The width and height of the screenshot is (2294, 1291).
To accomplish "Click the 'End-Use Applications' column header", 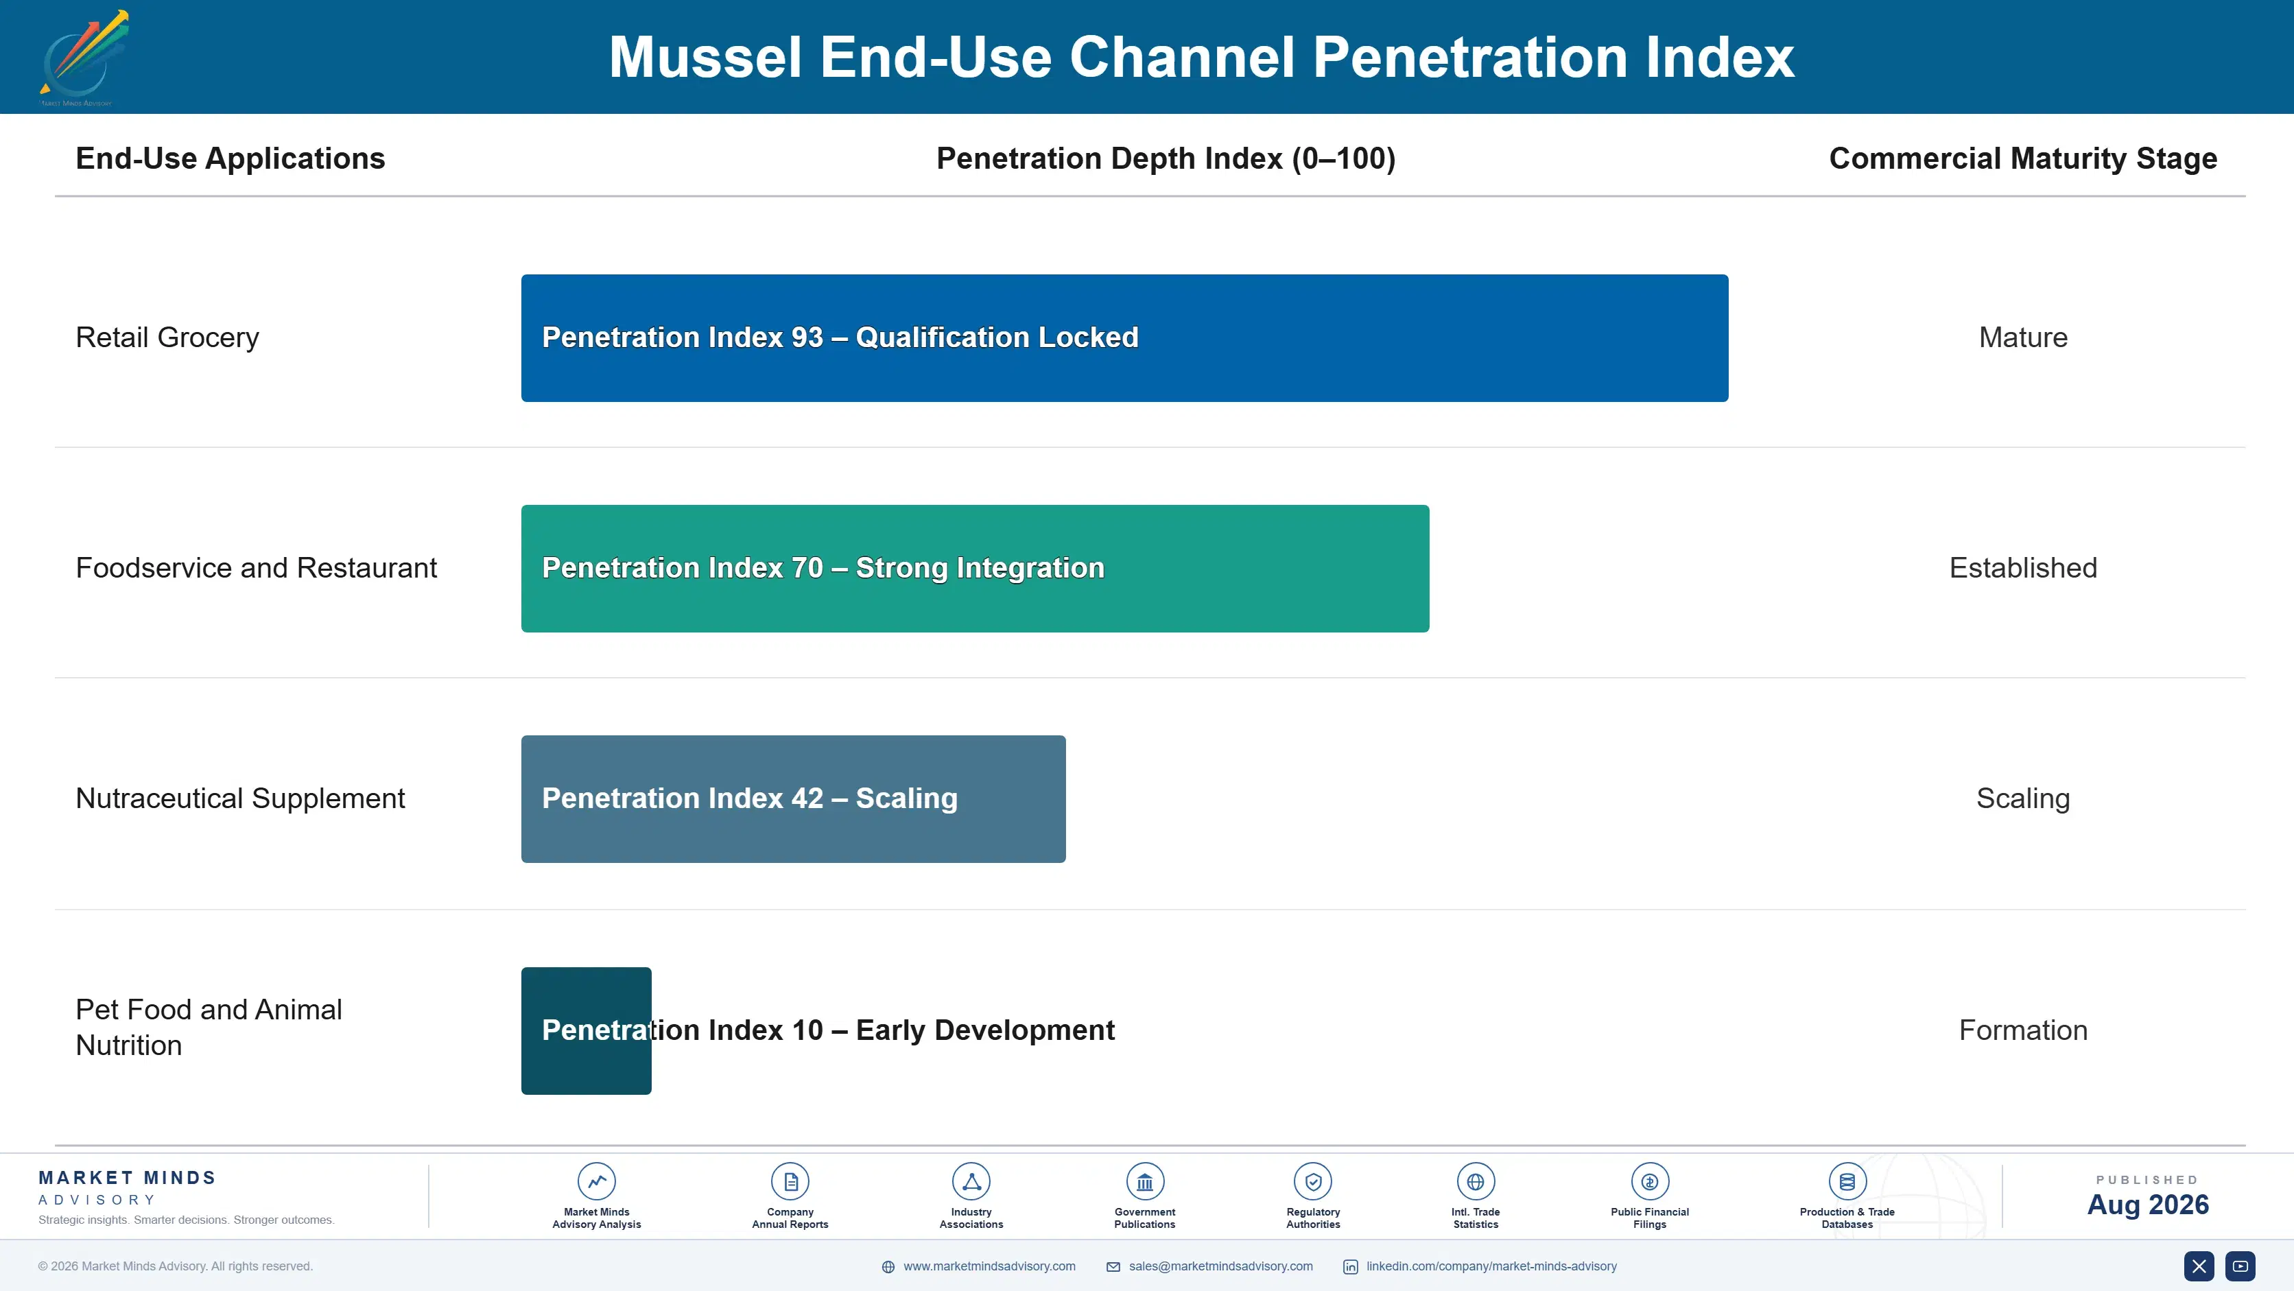I will click(x=230, y=158).
